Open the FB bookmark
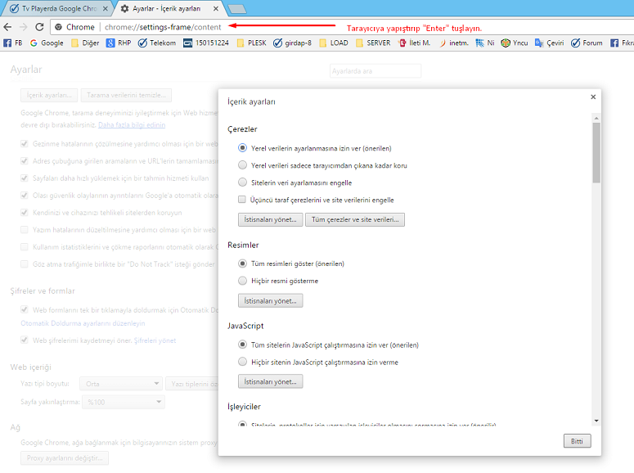 [12, 43]
